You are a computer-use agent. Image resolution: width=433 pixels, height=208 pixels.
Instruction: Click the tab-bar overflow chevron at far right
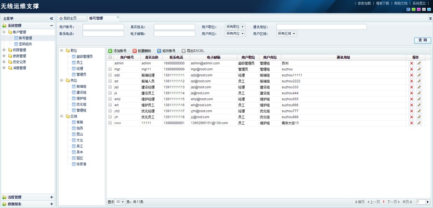430,18
